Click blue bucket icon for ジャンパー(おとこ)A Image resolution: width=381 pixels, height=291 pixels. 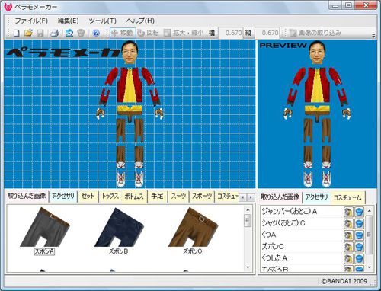(359, 212)
